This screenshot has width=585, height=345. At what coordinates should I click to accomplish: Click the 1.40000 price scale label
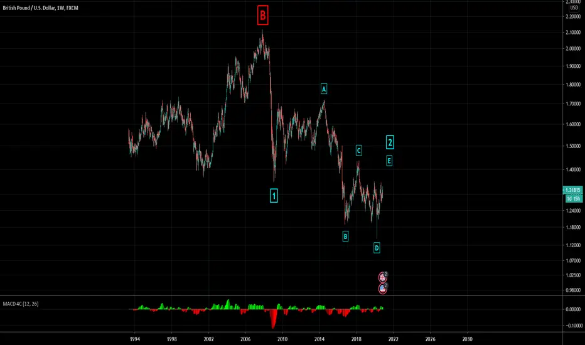pos(573,170)
